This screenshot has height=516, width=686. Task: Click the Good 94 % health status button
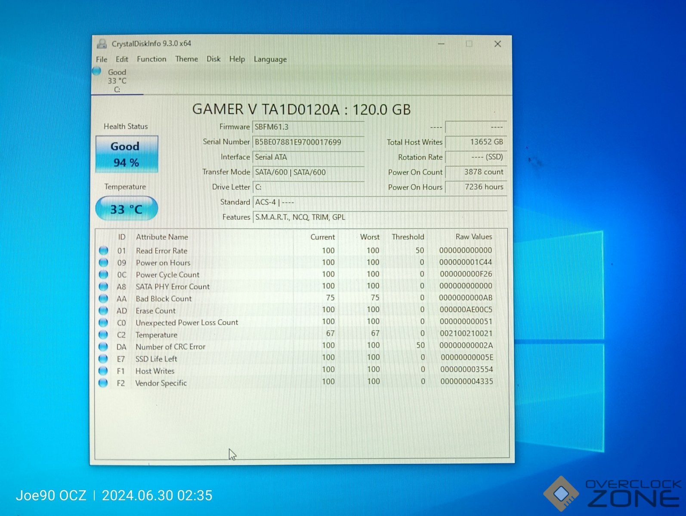pos(127,154)
